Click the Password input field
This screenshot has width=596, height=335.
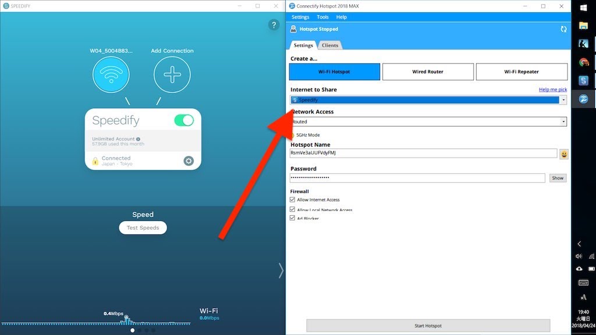tap(417, 178)
